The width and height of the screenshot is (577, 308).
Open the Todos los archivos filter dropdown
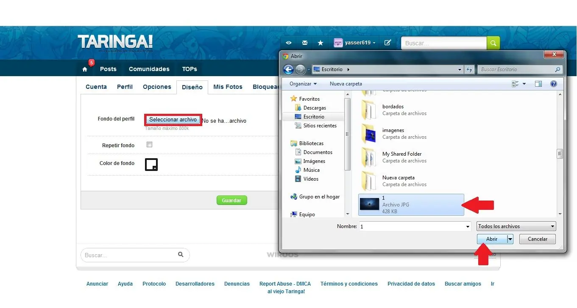[516, 226]
